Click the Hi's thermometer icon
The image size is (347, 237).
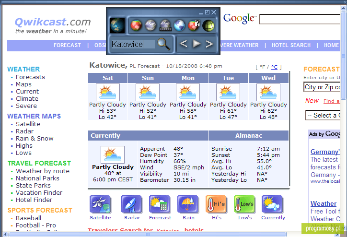[217, 204]
